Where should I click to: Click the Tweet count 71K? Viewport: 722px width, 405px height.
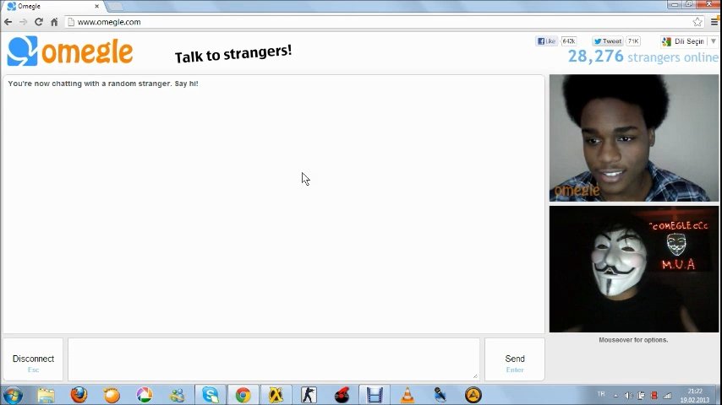(x=633, y=40)
